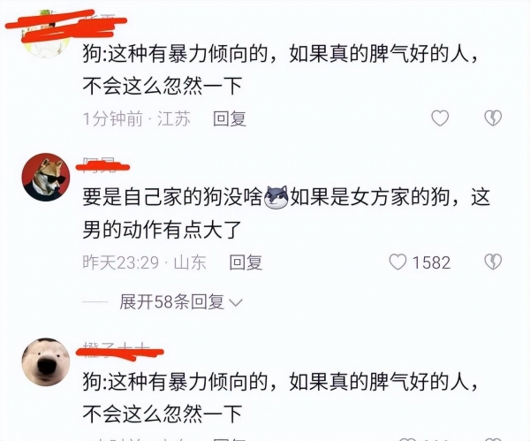The height and width of the screenshot is (441, 530).
Task: Reply to the 江苏 comment via 回复
Action: coord(230,118)
